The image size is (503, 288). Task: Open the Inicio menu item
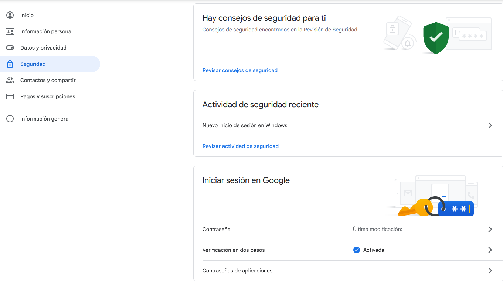click(x=50, y=15)
